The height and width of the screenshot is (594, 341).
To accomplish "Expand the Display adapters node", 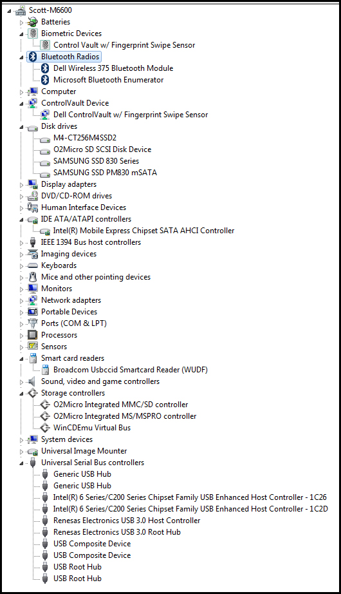I will click(x=22, y=185).
